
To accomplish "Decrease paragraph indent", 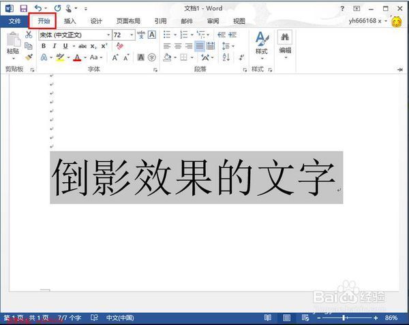I will coord(222,35).
